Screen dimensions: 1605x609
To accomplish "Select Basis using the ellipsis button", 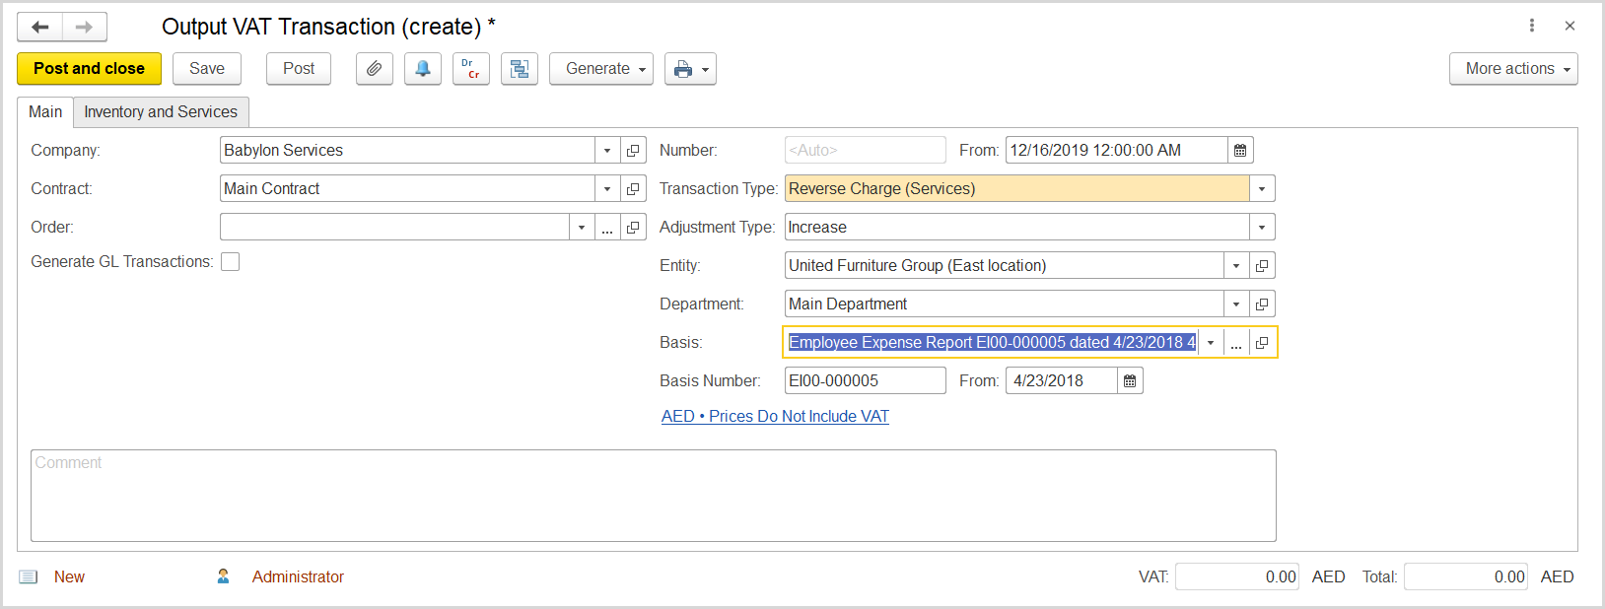I will [1236, 343].
